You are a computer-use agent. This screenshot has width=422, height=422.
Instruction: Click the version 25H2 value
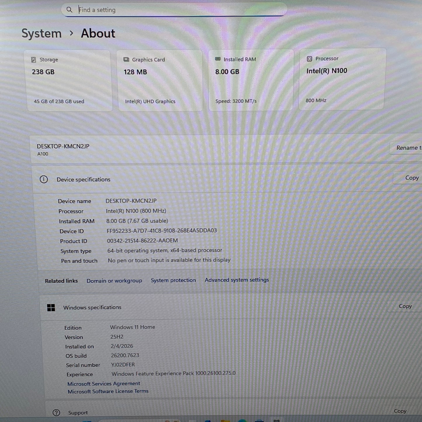pos(117,337)
